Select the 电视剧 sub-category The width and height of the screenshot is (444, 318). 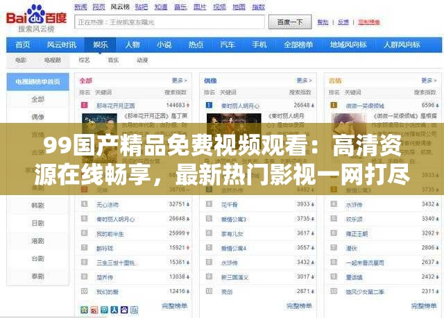[x=53, y=60]
